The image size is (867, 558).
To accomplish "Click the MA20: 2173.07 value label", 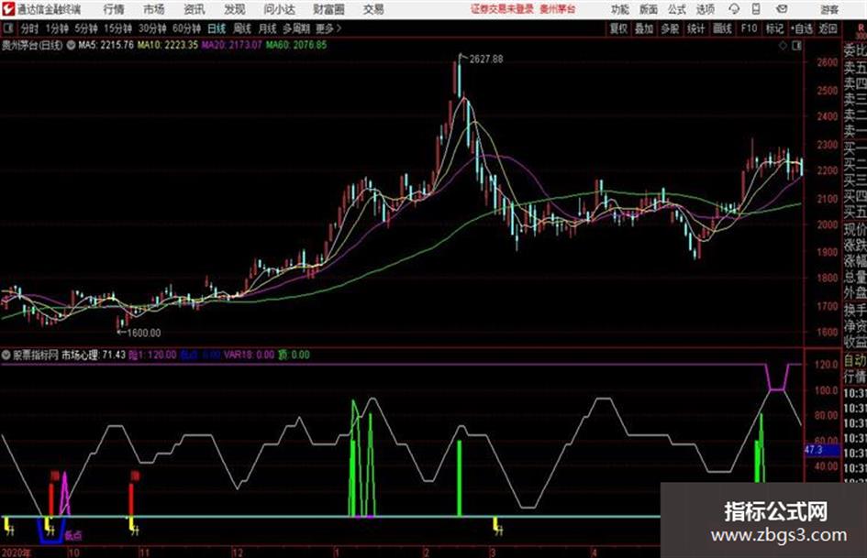I will pos(232,45).
